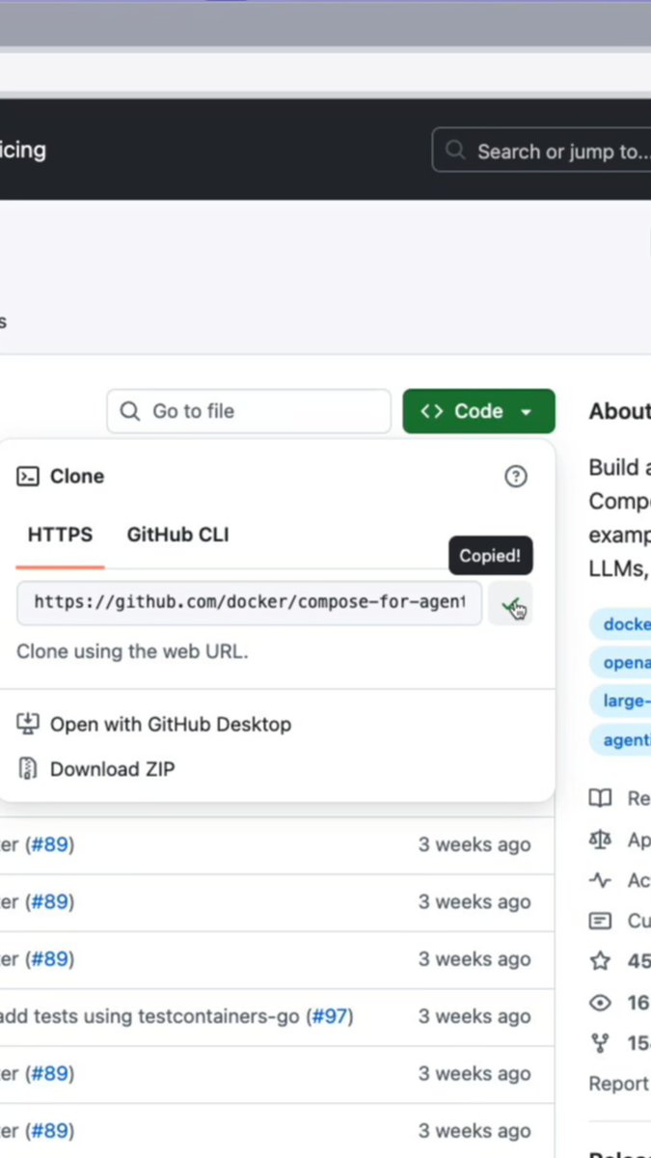Screen dimensions: 651x1158
Task: Click the Go to file search box
Action: point(249,411)
